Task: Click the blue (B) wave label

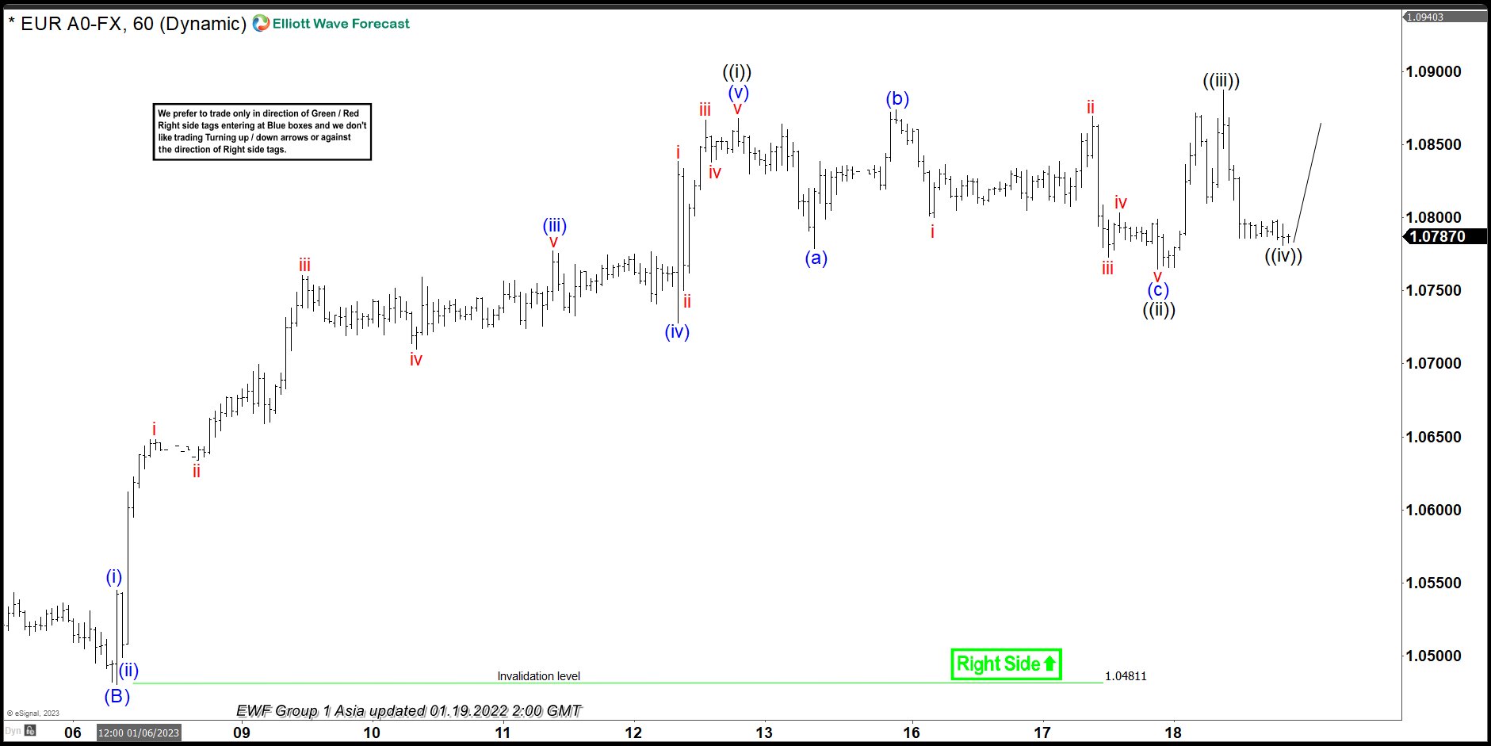Action: click(116, 696)
